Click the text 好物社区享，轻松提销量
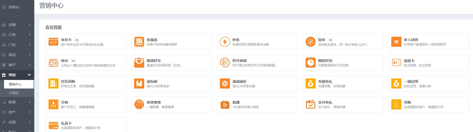This screenshot has height=132, width=473. (x=78, y=86)
